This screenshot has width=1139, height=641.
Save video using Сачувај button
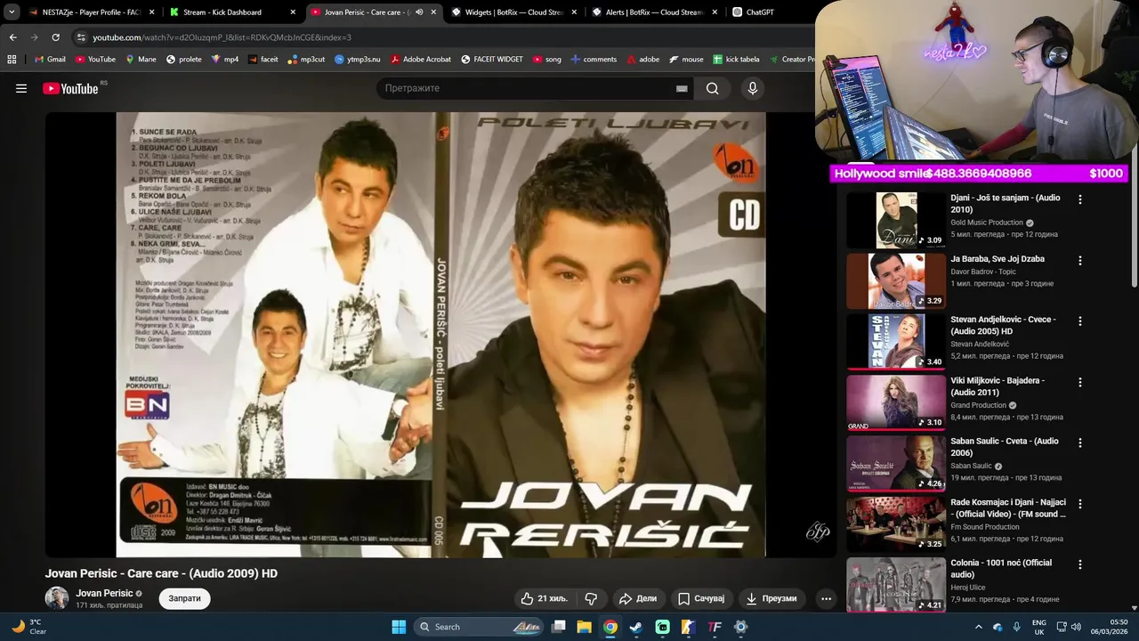(x=701, y=598)
